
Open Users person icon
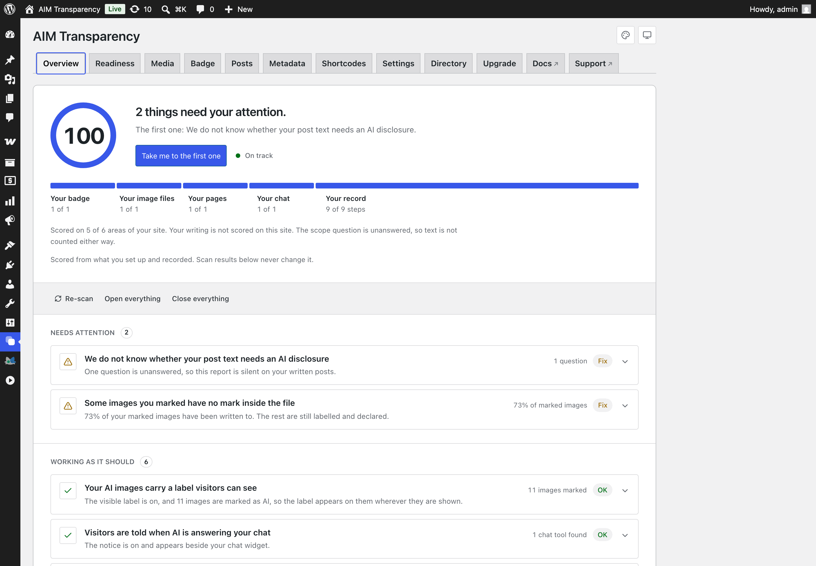point(10,284)
